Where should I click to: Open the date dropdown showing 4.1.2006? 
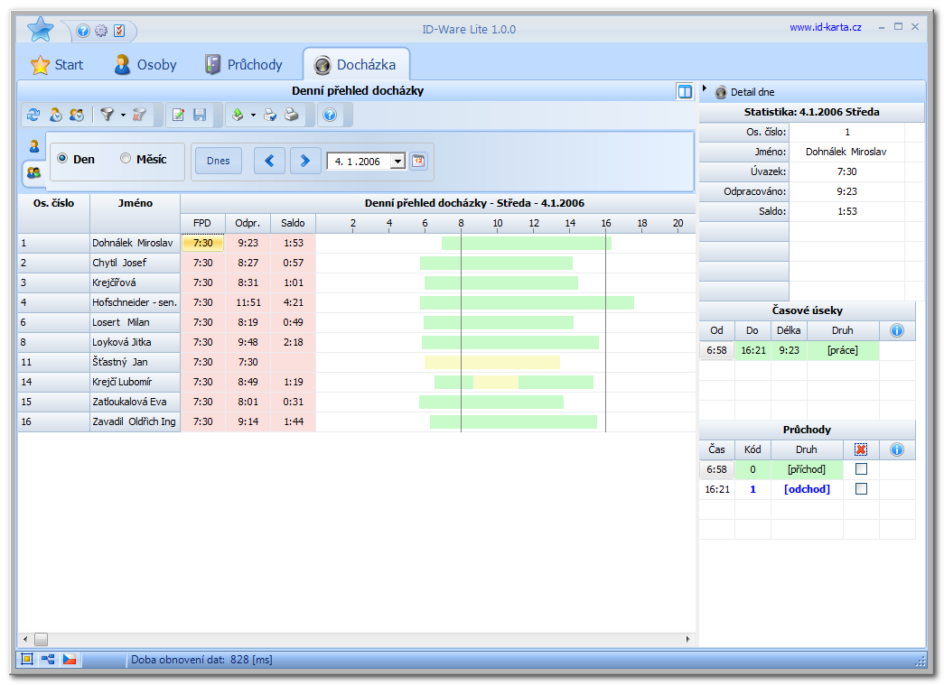coord(397,162)
